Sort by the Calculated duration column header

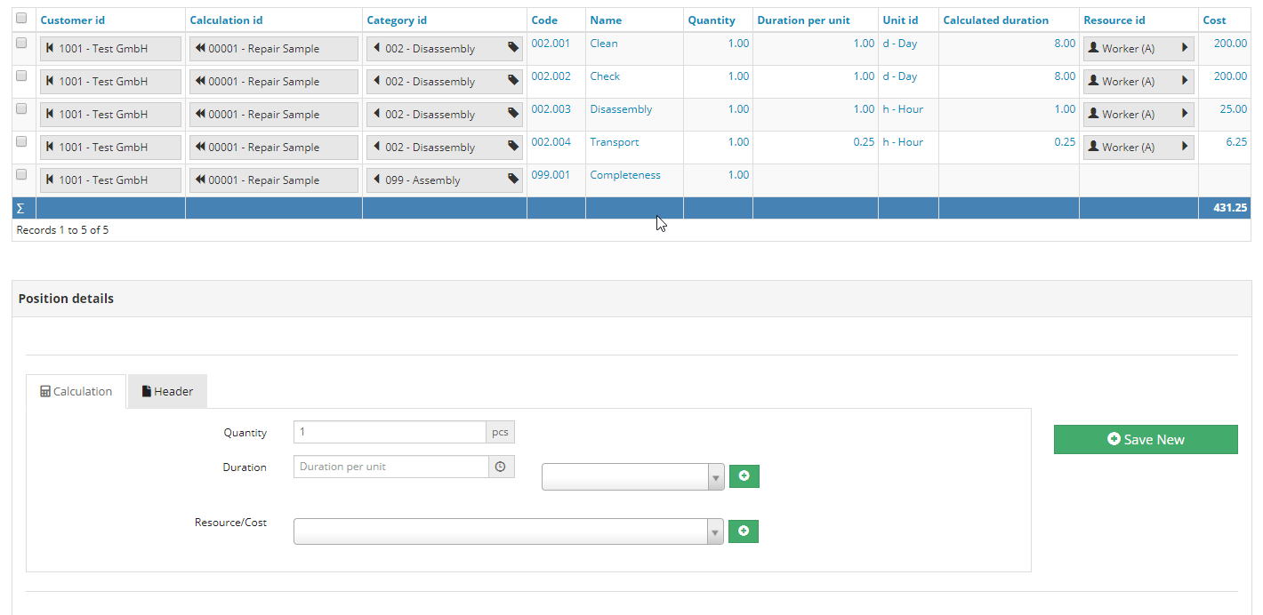995,20
